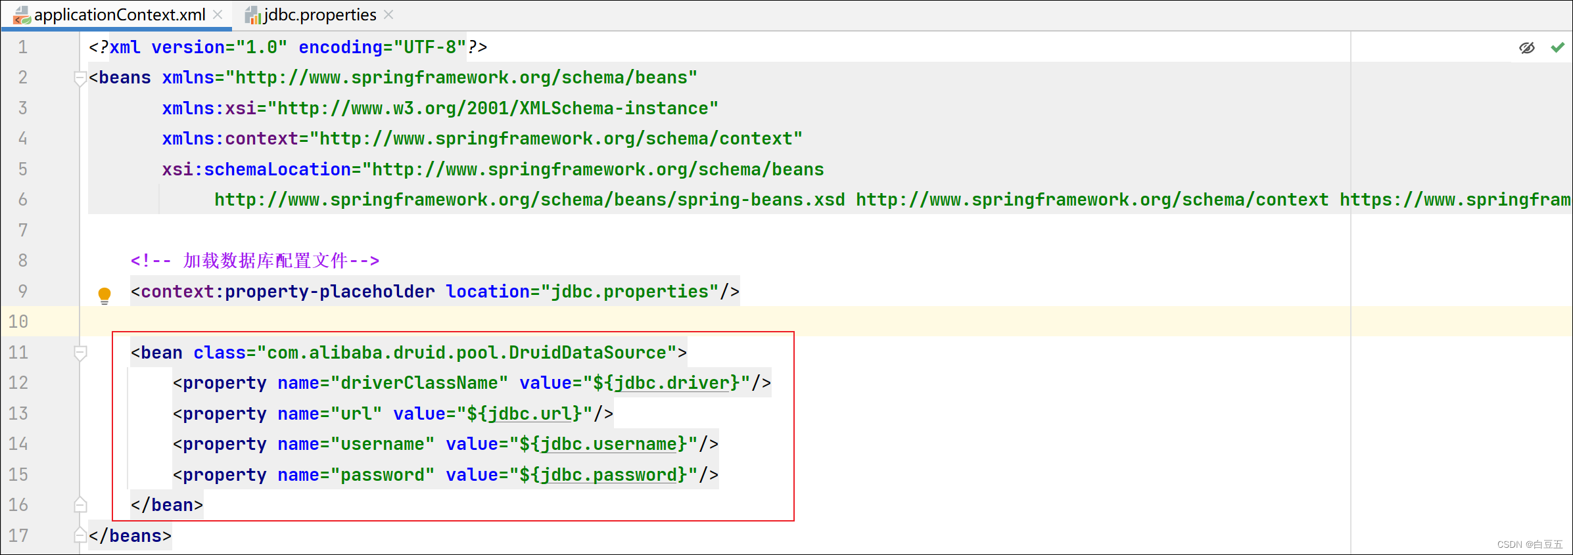Collapse the bean element fold on line 11
This screenshot has height=555, width=1573.
[x=80, y=353]
